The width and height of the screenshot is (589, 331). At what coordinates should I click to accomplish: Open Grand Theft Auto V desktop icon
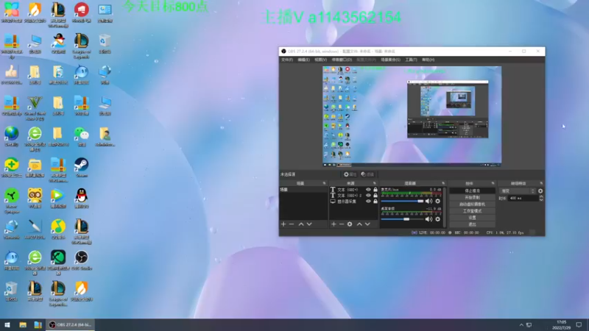(x=35, y=108)
